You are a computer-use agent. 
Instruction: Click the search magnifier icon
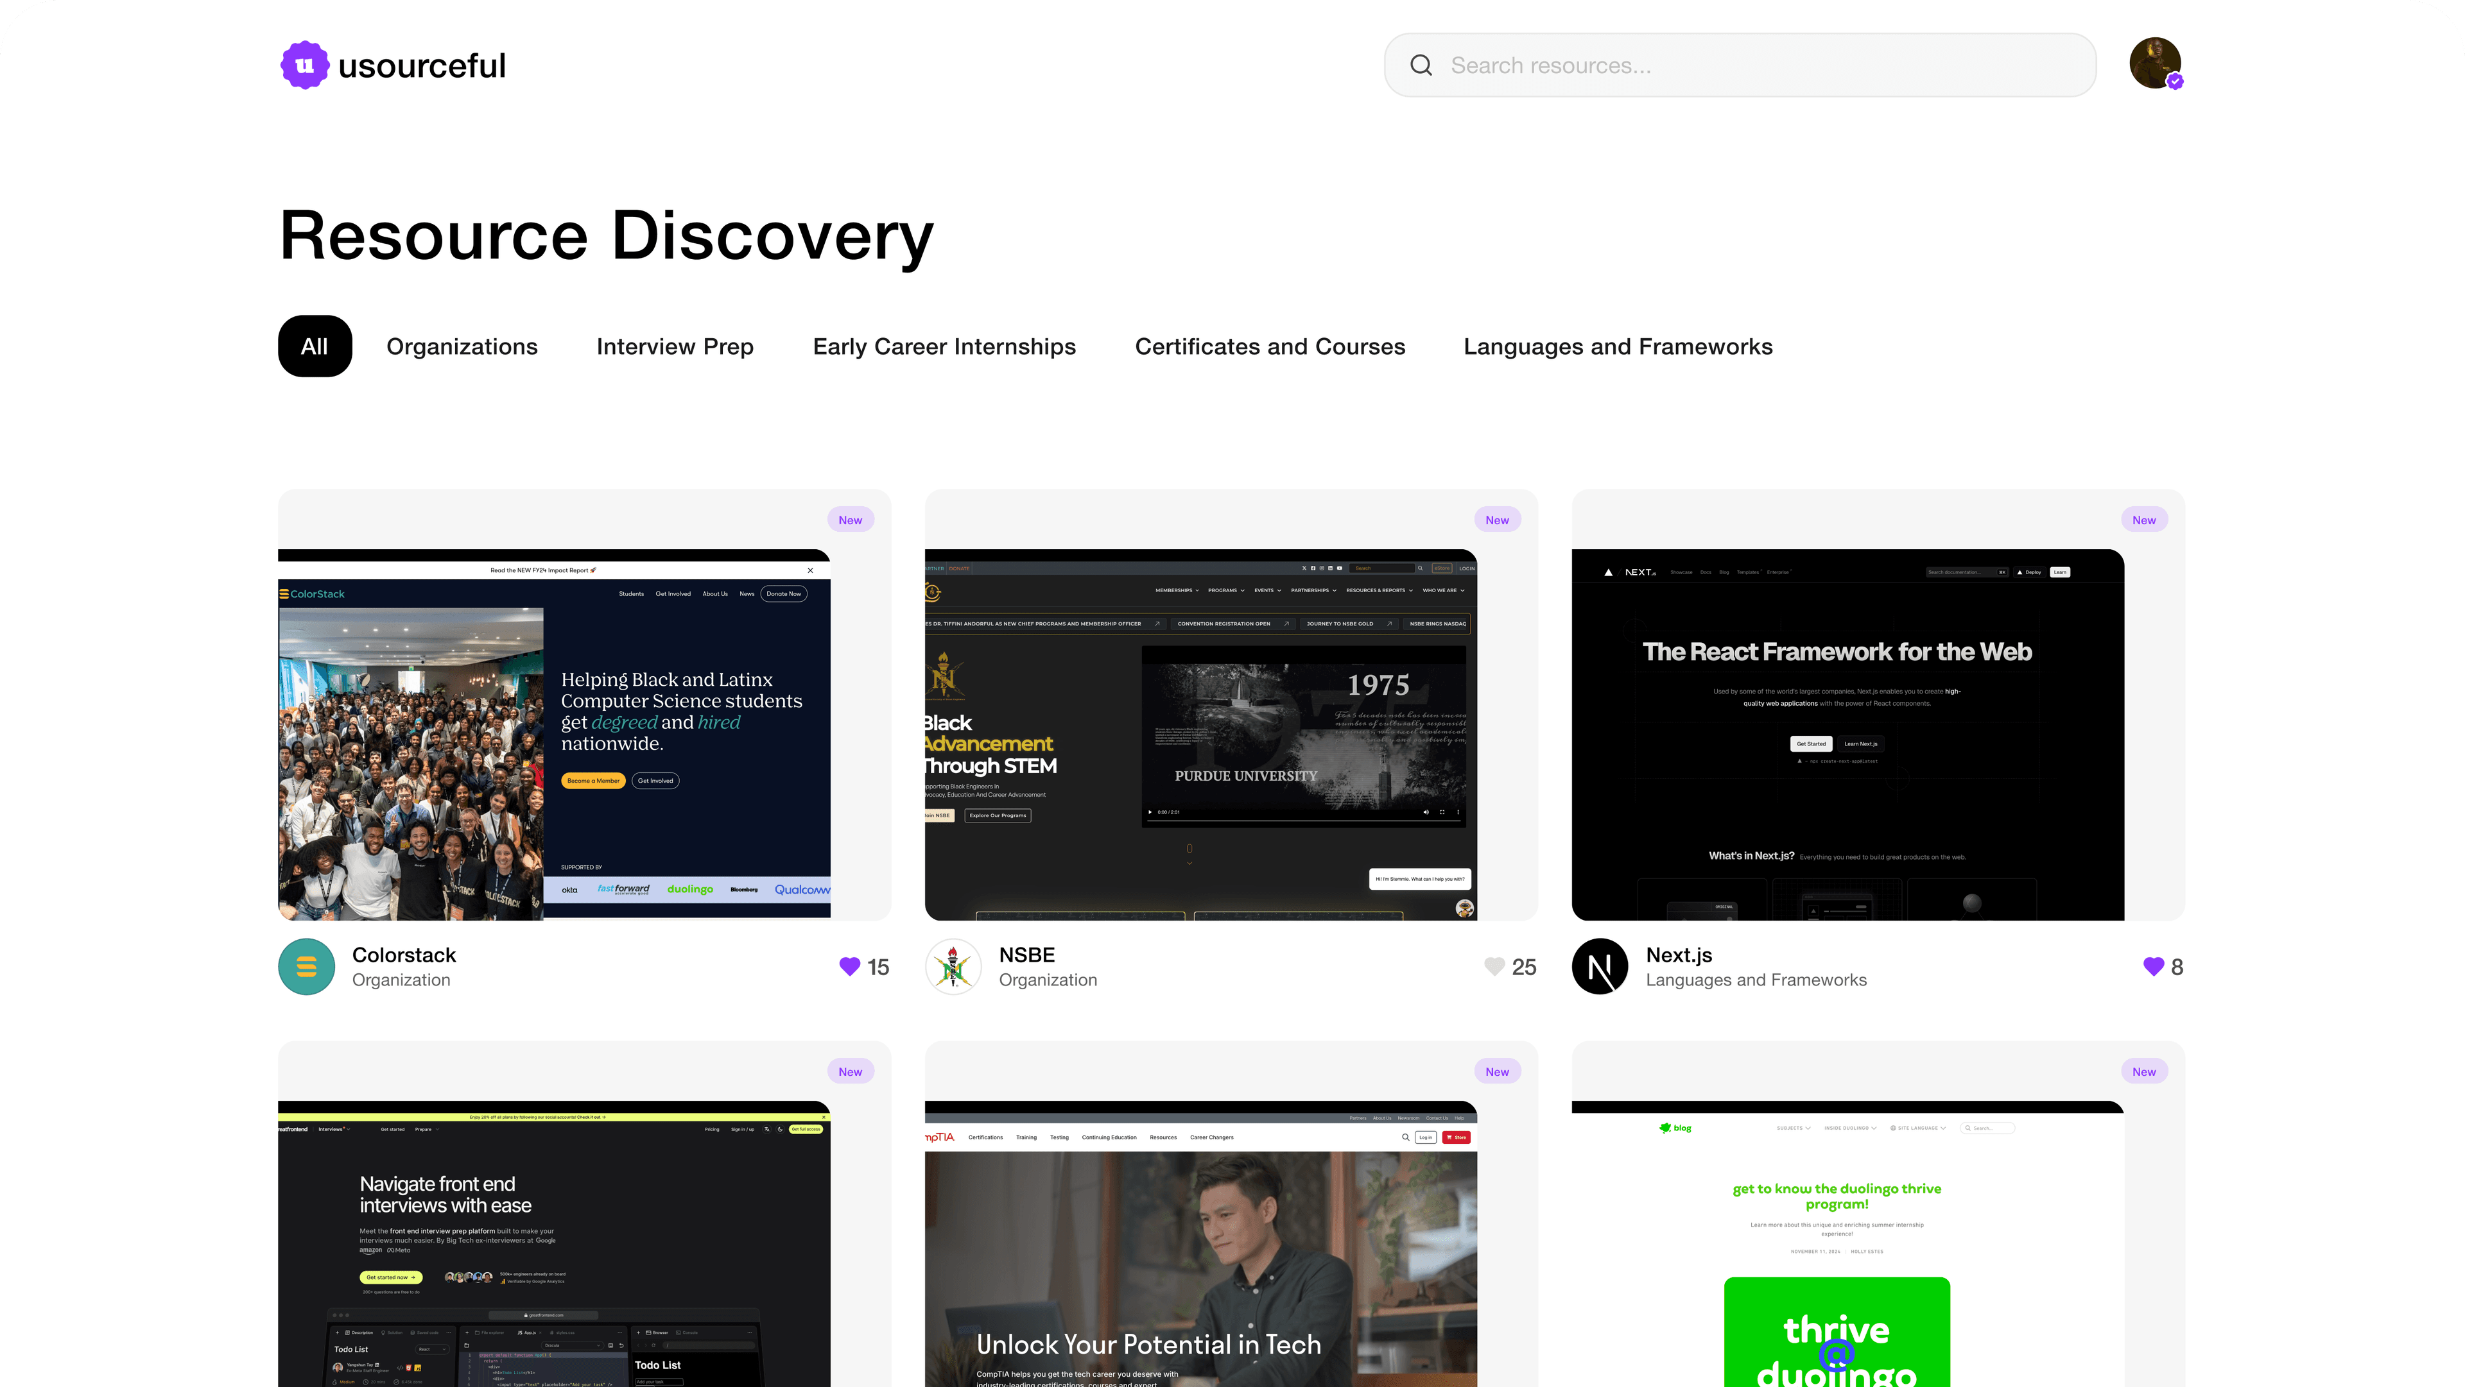(1421, 65)
